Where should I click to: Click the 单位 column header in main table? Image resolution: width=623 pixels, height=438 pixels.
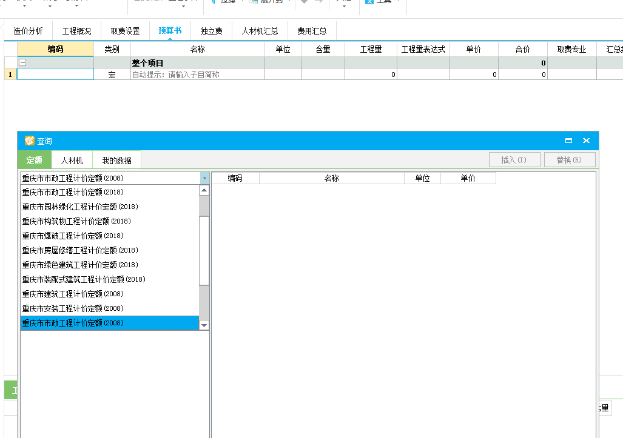(283, 49)
